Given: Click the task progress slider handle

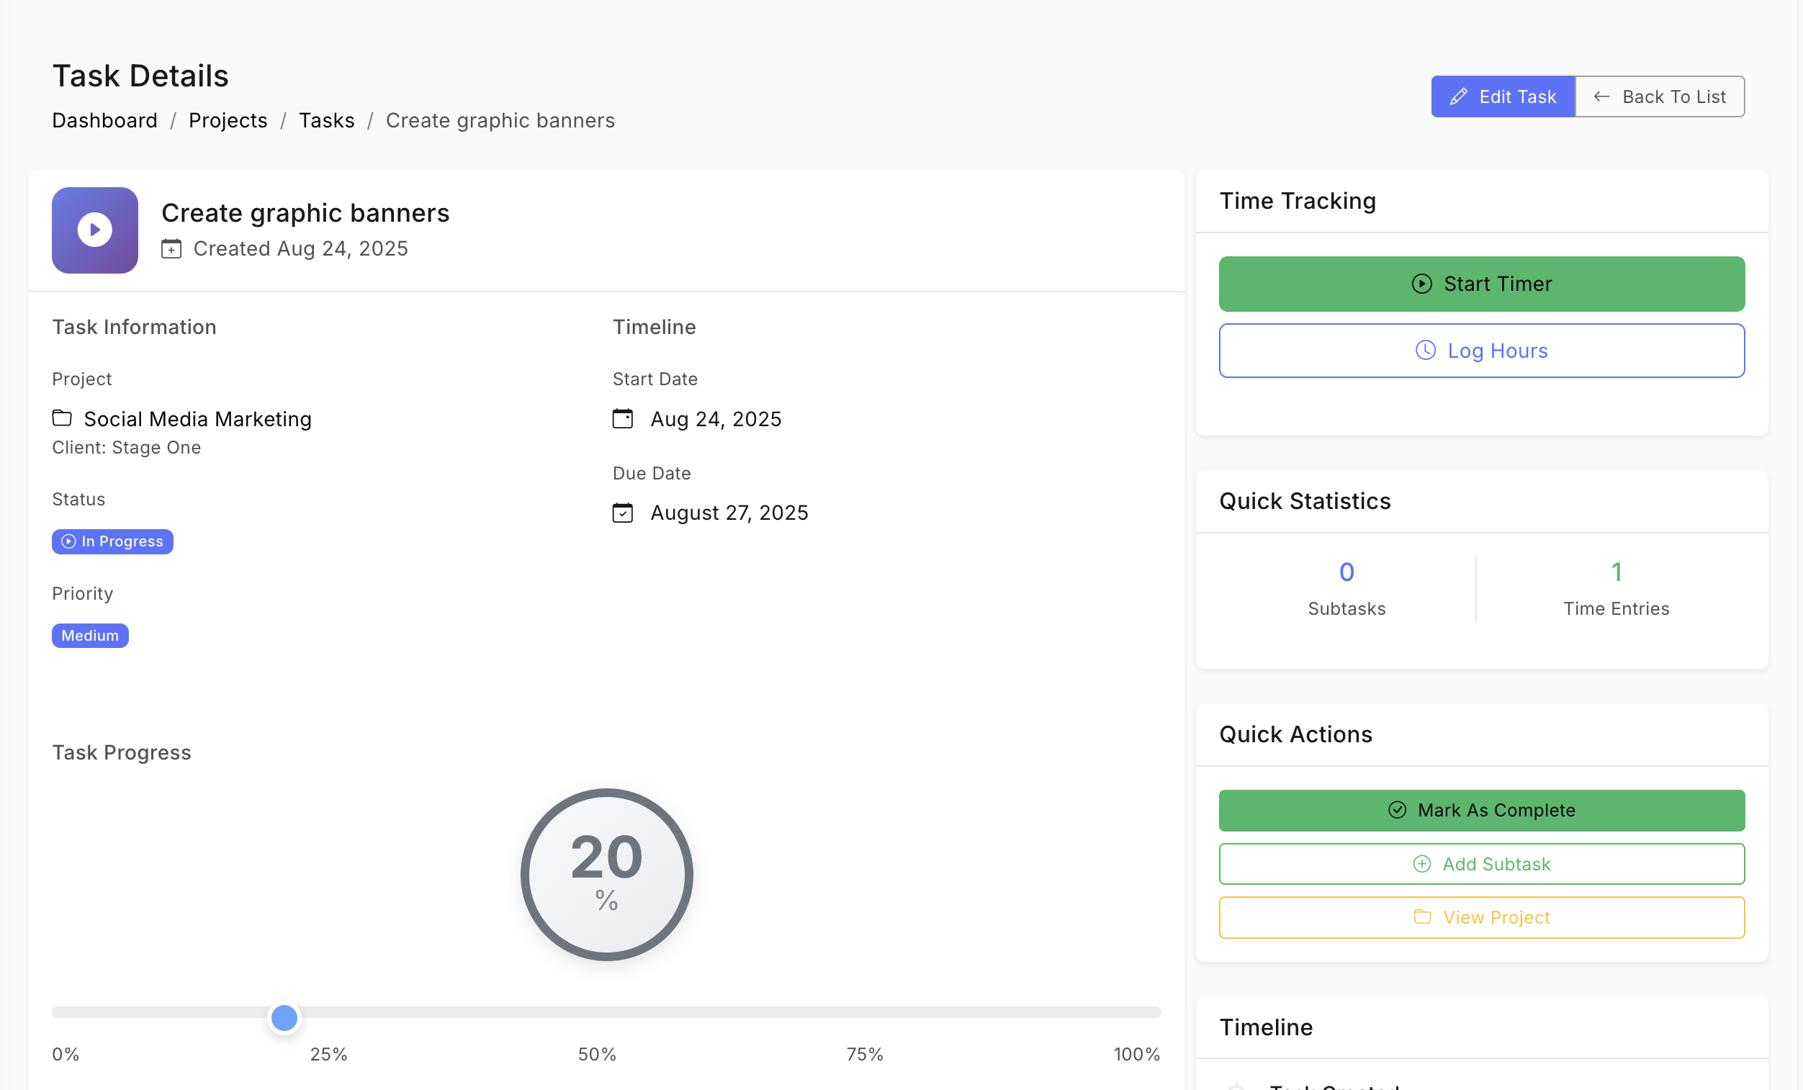Looking at the screenshot, I should tap(284, 1017).
